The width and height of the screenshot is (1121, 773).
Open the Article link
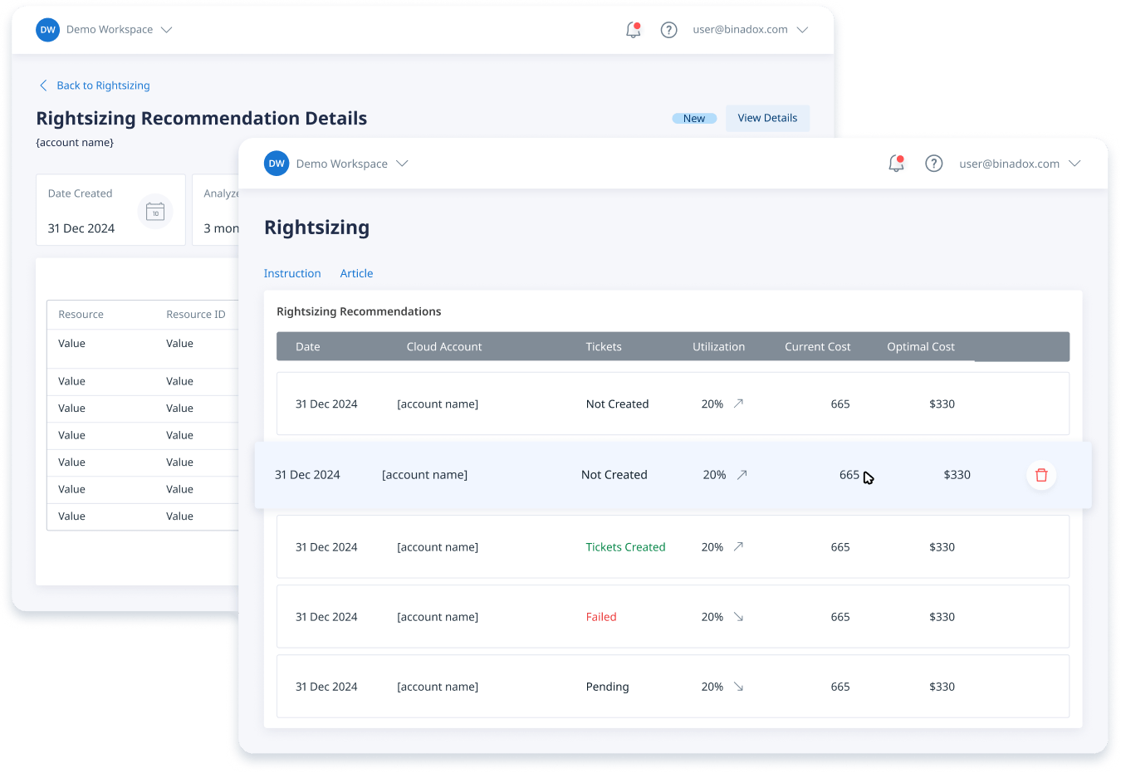[356, 273]
